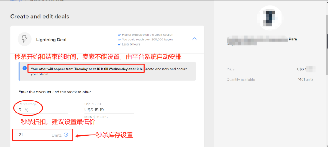This screenshot has height=147, width=328.
Task: Edit the Percentage discount field
Action: point(43,110)
